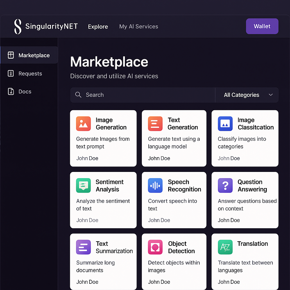Click the Translation A-to-Z icon
This screenshot has height=290, width=290.
click(x=225, y=247)
